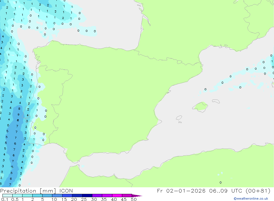Click the legend label '50'

134,199
